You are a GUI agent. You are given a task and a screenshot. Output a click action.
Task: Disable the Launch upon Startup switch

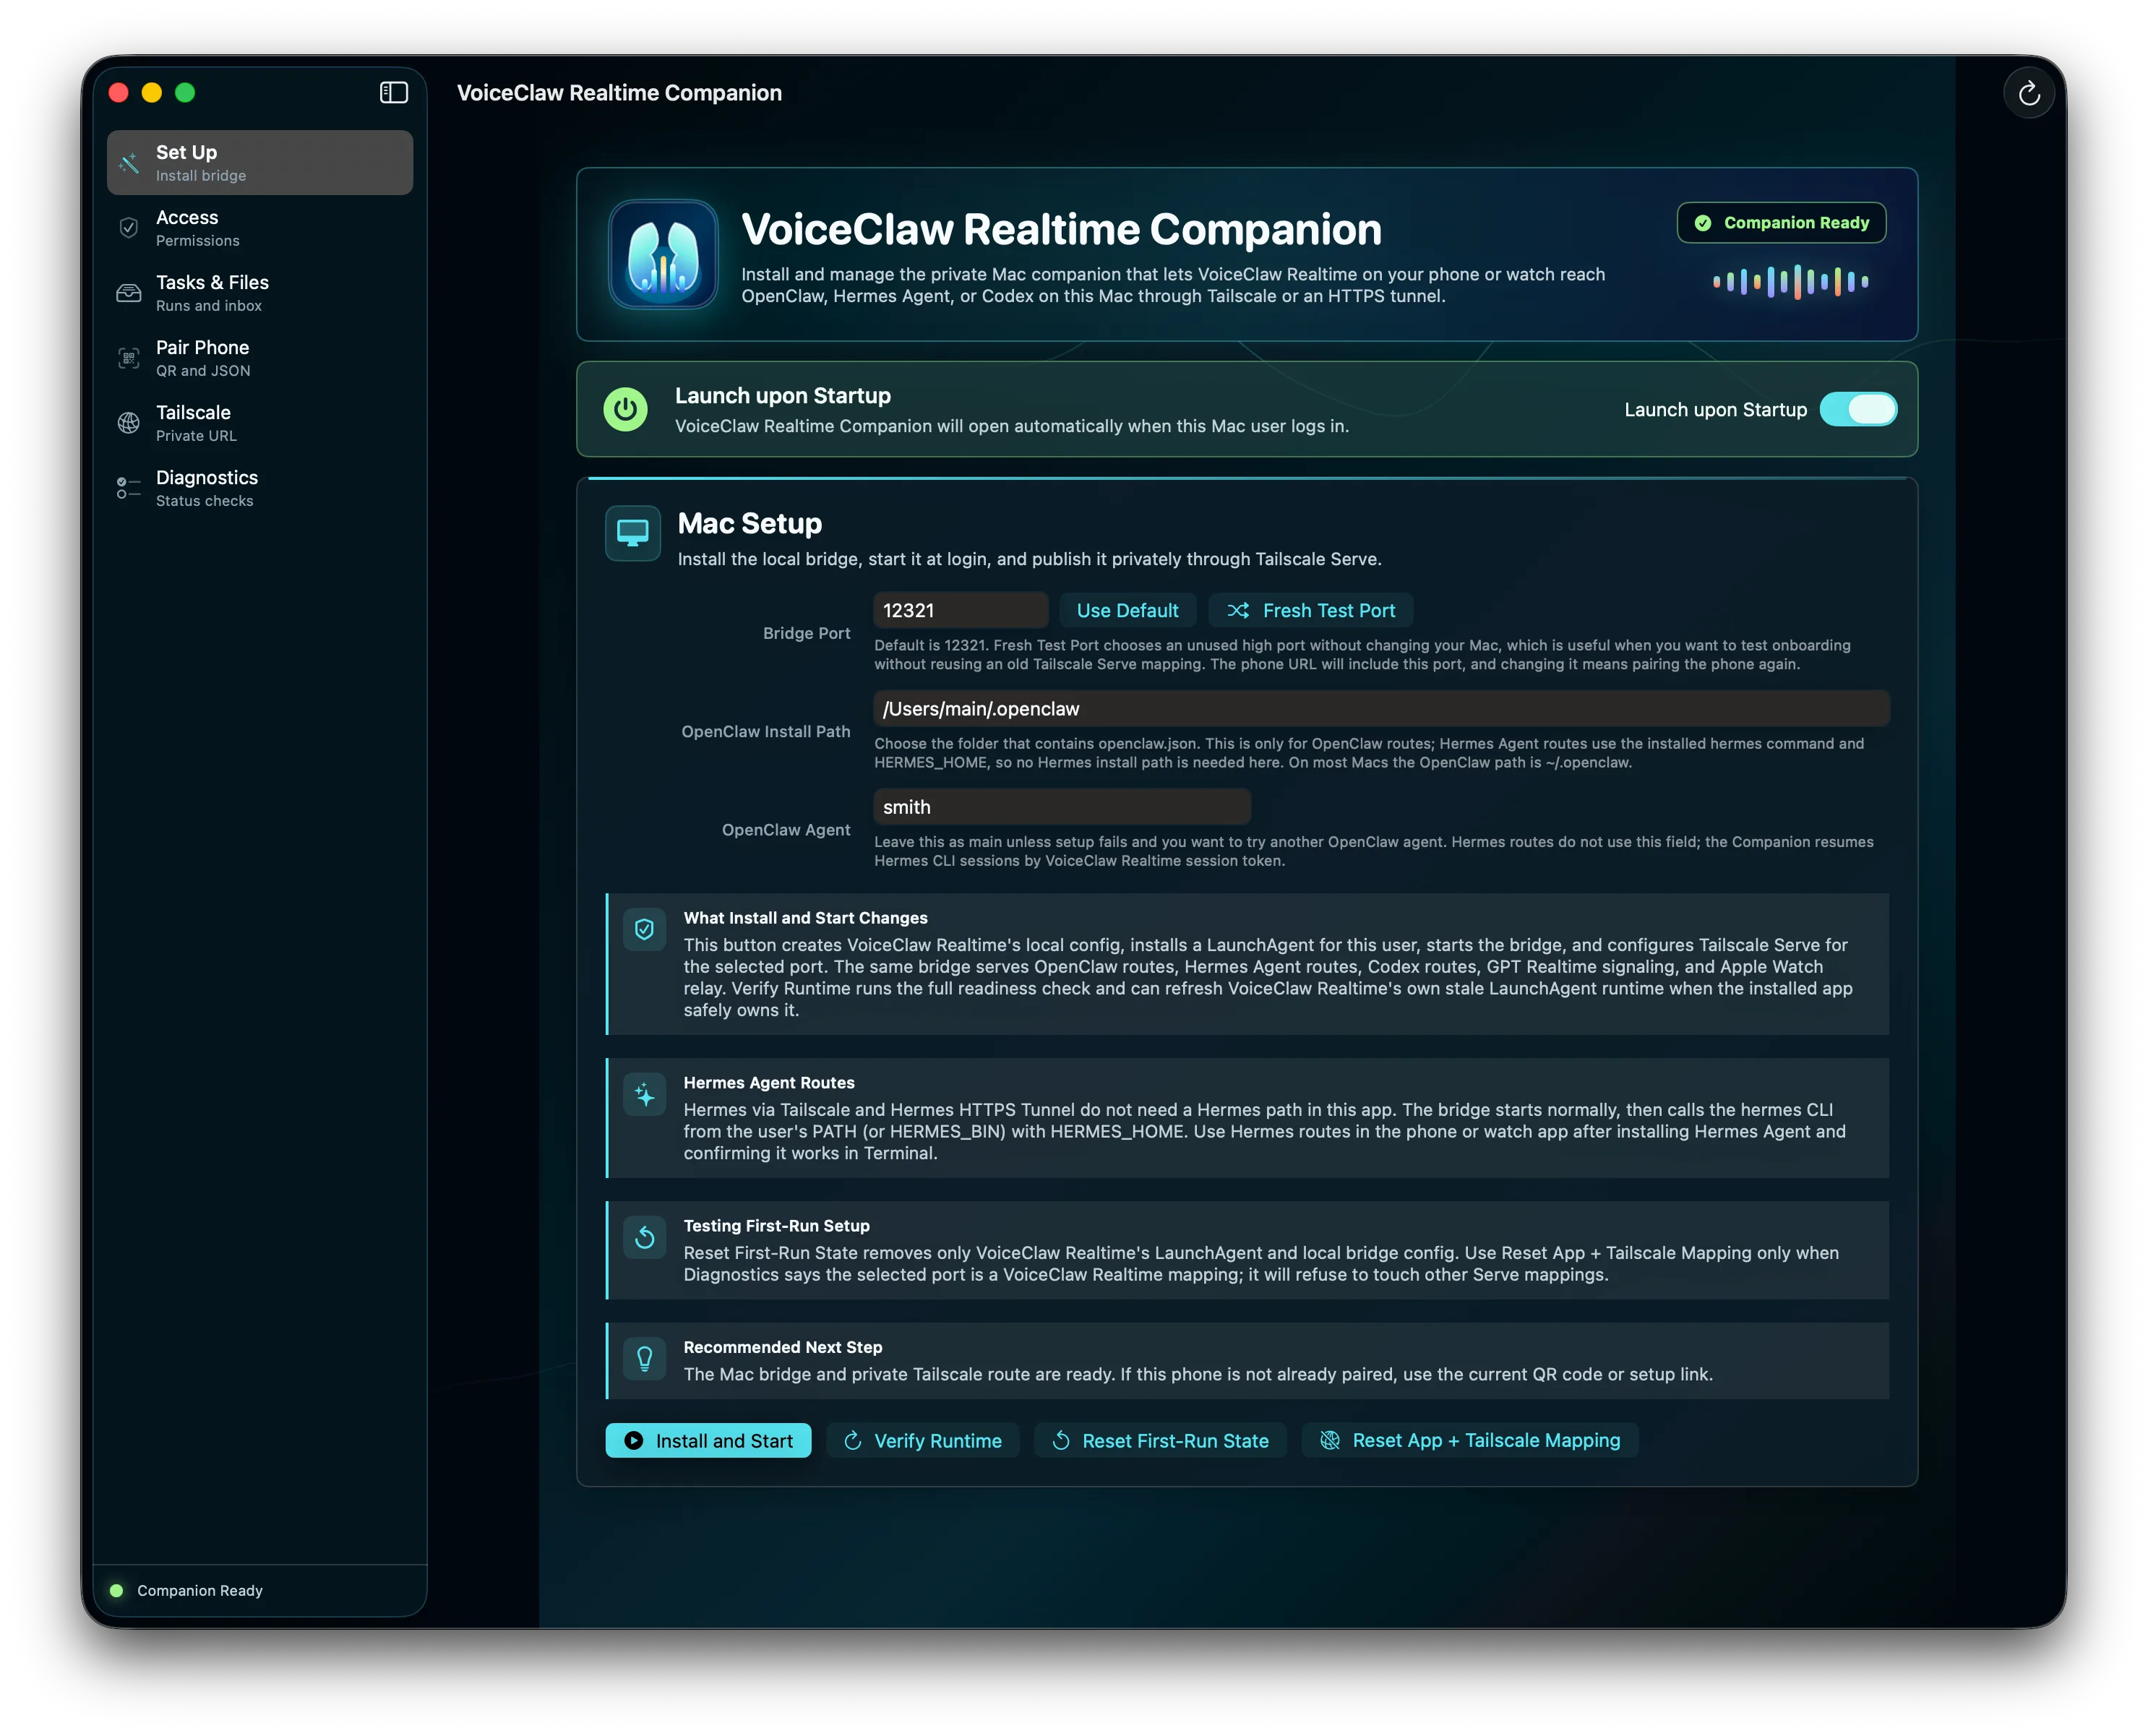[x=1858, y=409]
